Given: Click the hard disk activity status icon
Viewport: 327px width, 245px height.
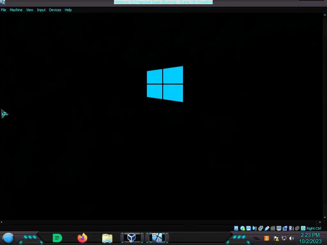Looking at the screenshot, I should 236,228.
